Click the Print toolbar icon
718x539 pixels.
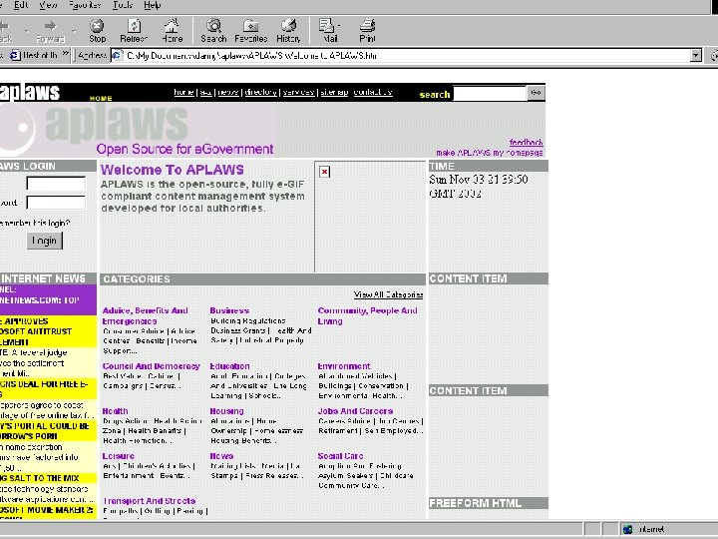coord(367,30)
